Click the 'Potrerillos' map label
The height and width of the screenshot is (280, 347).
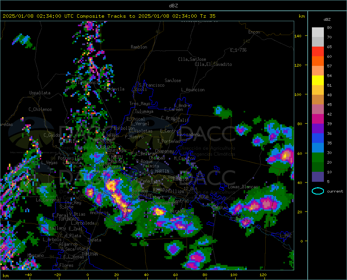(71, 158)
